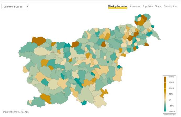Click the 150% legend label
Image resolution: width=181 pixels, height=117 pixels.
171,83
